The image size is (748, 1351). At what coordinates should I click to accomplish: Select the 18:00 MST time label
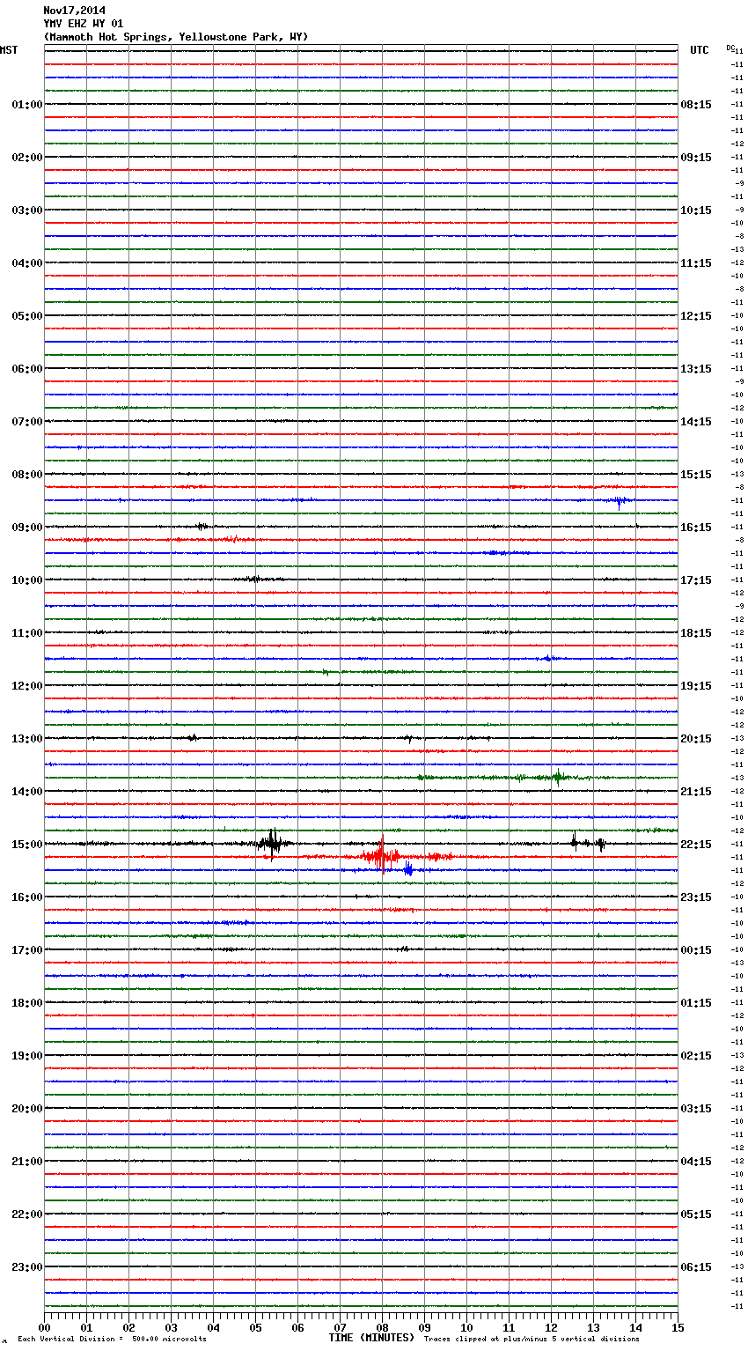pyautogui.click(x=26, y=1003)
